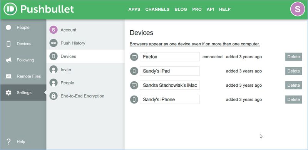Click the People person icon in settings
The width and height of the screenshot is (308, 150).
[x=54, y=83]
